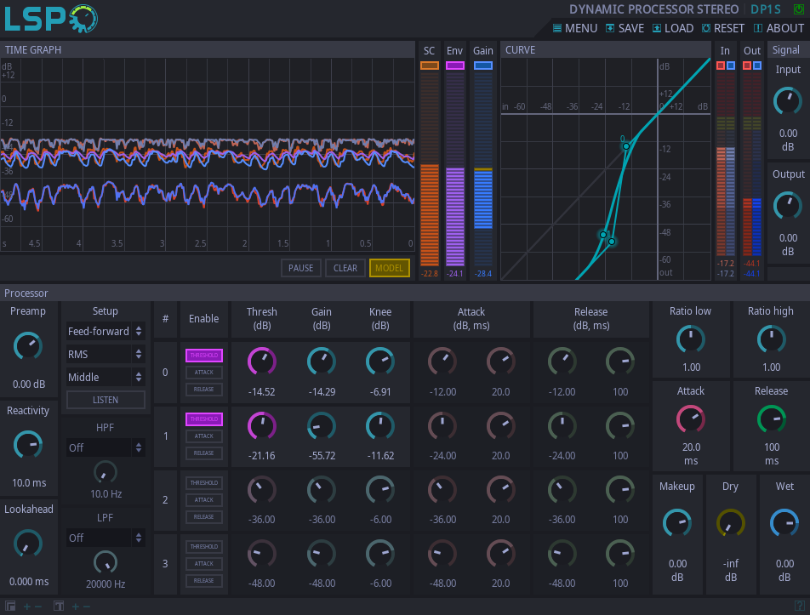The width and height of the screenshot is (810, 615).
Task: Click the Makeup gain knob
Action: pyautogui.click(x=676, y=524)
